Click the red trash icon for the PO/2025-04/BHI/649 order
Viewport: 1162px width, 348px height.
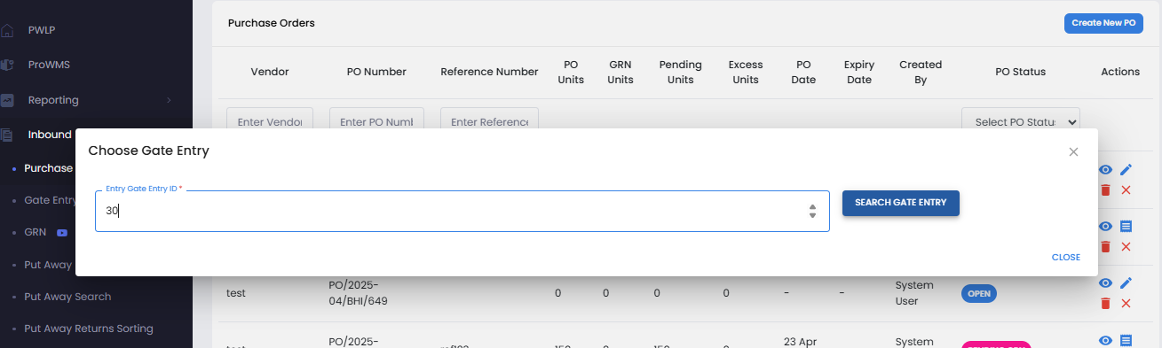[1105, 303]
